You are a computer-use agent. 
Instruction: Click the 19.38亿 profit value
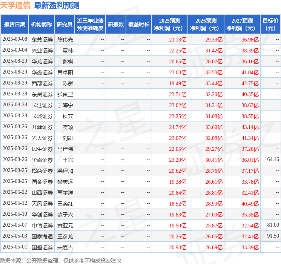click(x=178, y=182)
